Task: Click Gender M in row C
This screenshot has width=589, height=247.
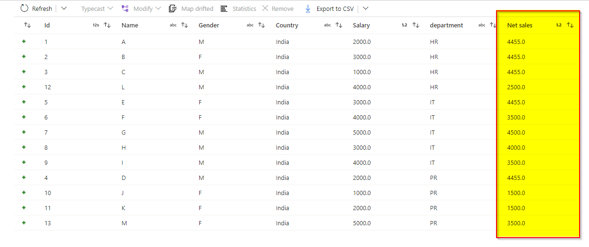Action: [201, 72]
